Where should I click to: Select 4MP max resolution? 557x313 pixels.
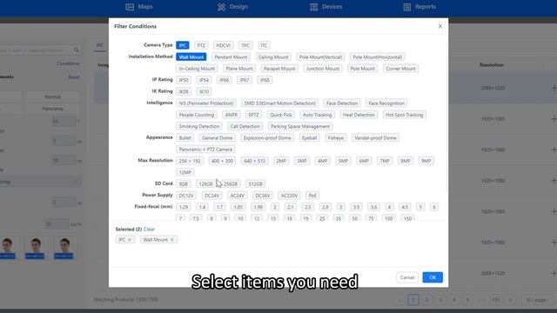pos(323,161)
